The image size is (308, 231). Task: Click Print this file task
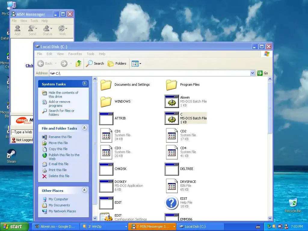click(57, 170)
